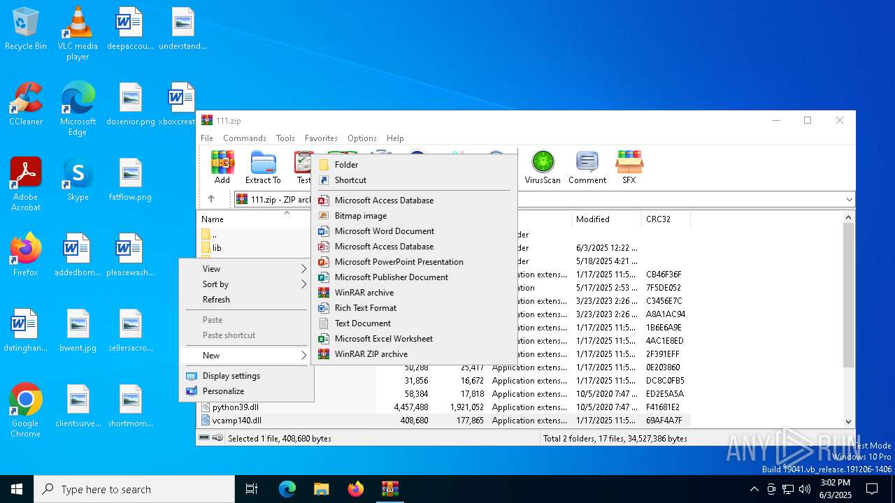895x503 pixels.
Task: Open the Windows Start menu
Action: [x=17, y=489]
